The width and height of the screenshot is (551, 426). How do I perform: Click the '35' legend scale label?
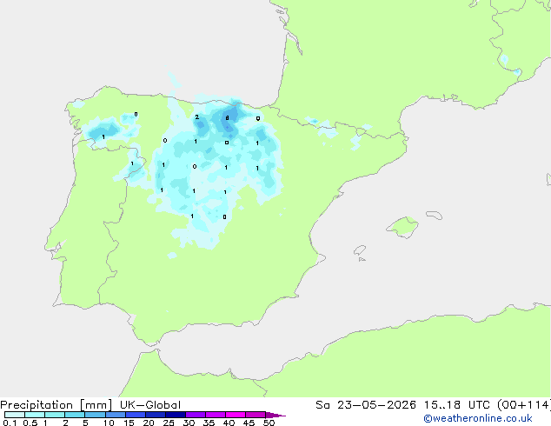[209, 423]
